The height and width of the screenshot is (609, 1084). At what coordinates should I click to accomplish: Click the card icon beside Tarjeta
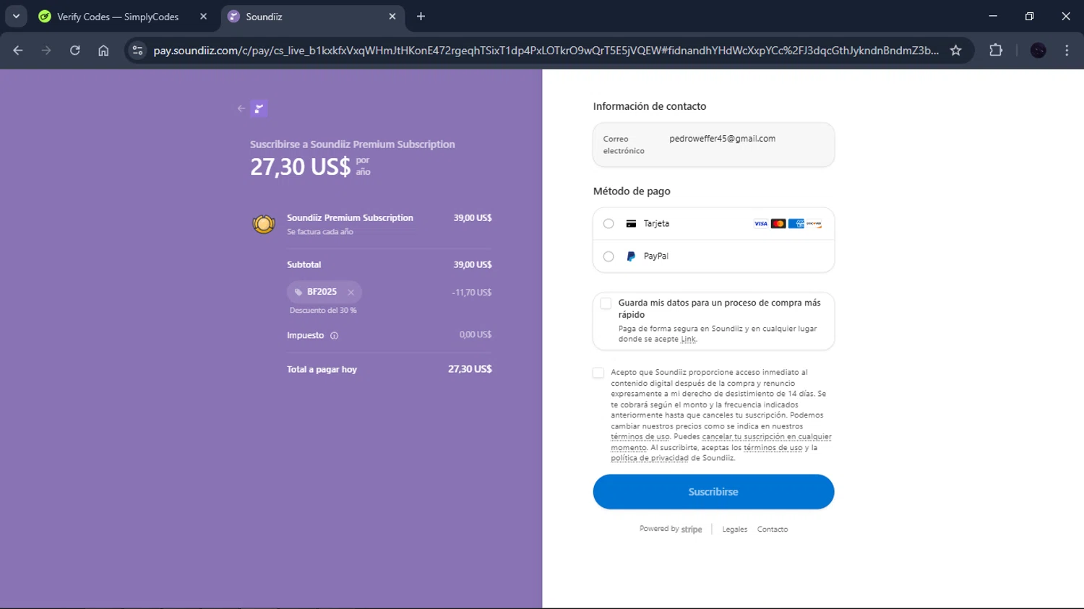[631, 224]
